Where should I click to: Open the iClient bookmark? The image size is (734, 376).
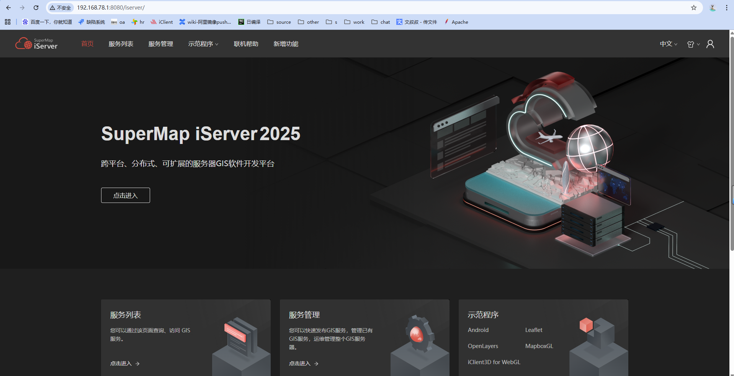coord(162,22)
